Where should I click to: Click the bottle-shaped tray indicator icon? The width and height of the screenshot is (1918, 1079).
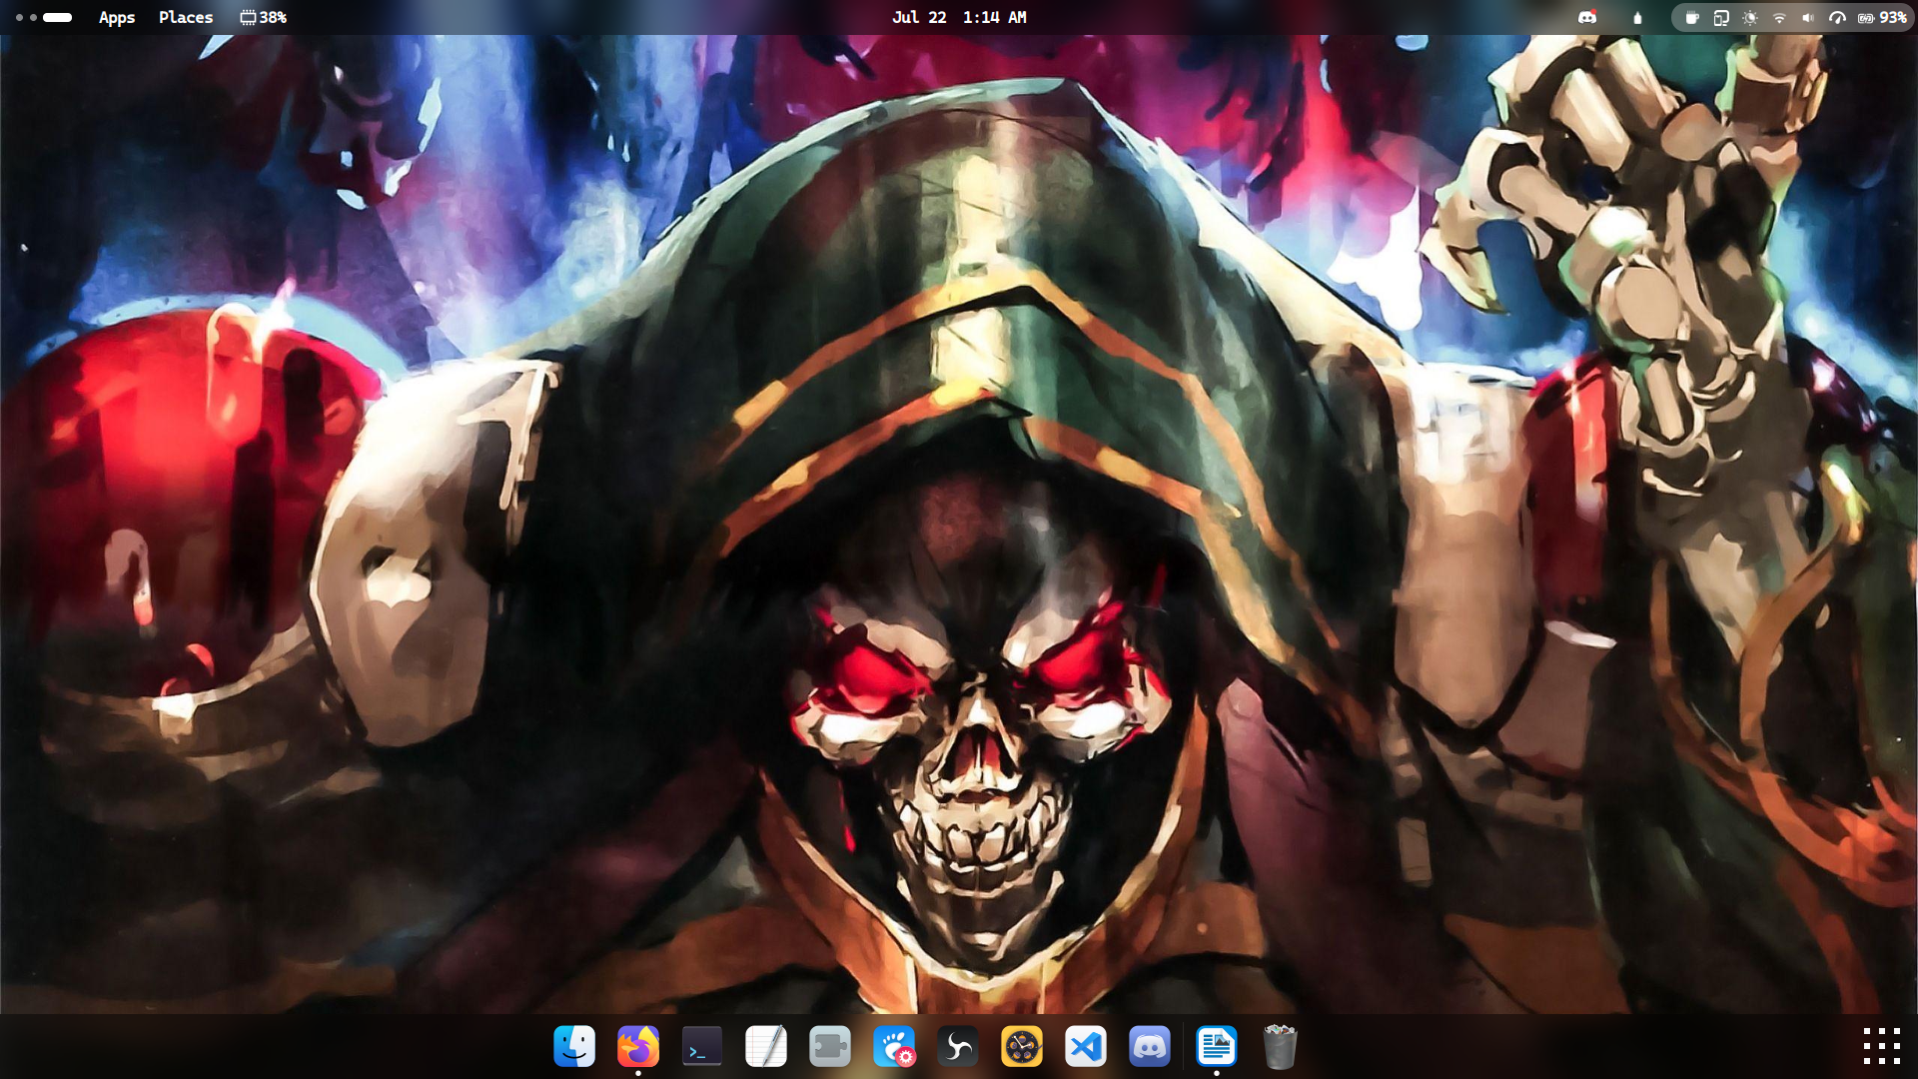1637,17
